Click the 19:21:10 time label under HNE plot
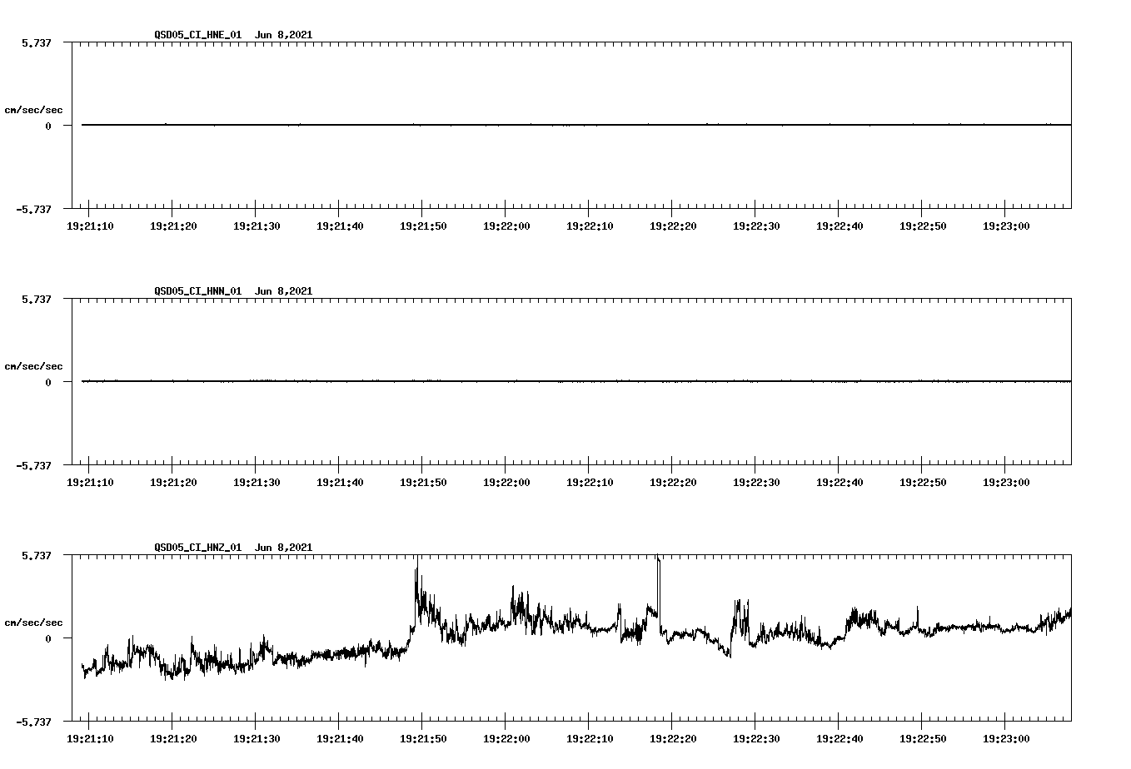 pos(89,226)
